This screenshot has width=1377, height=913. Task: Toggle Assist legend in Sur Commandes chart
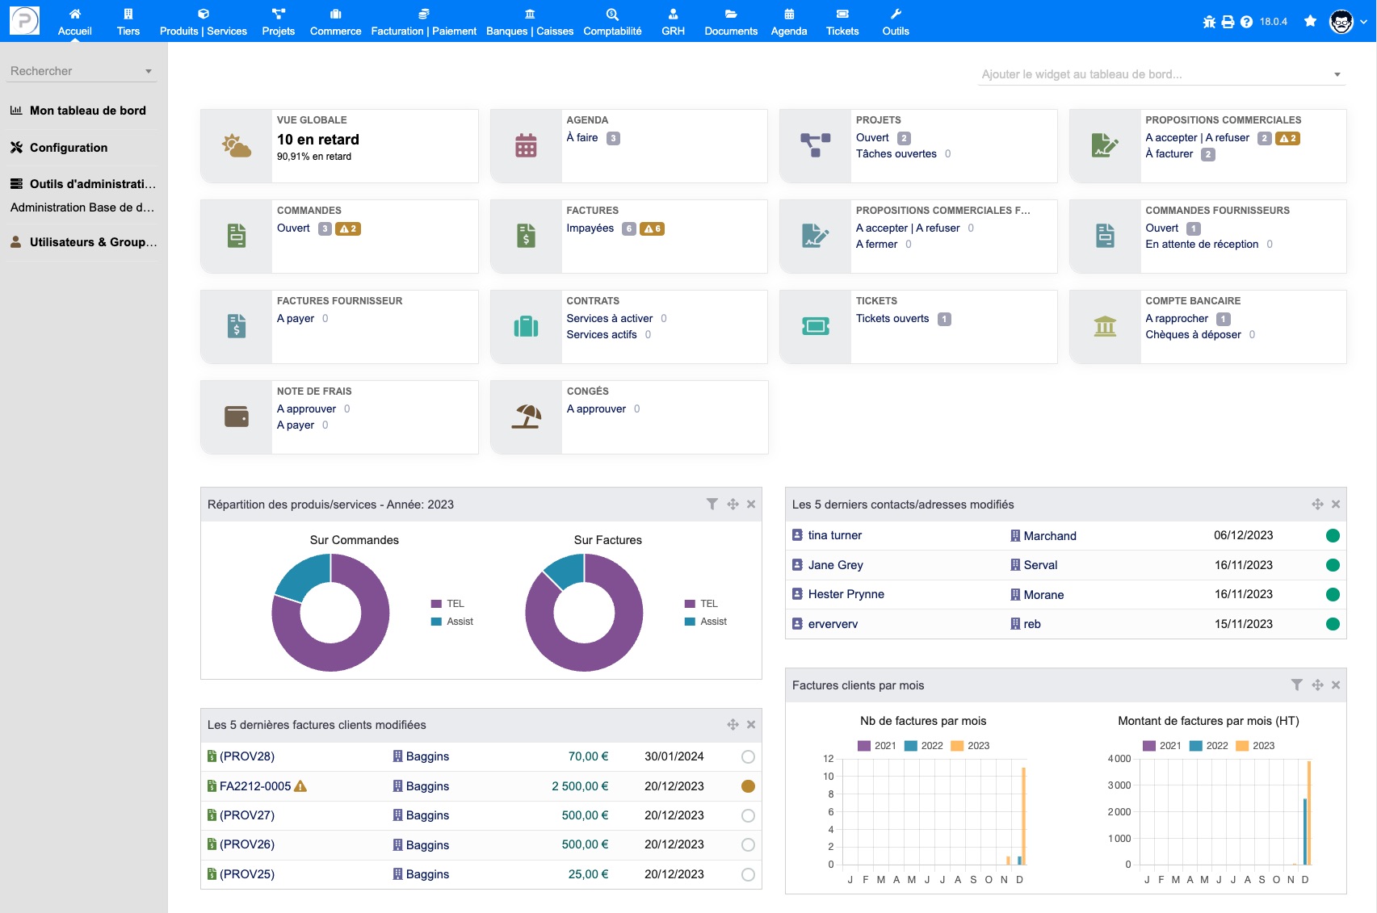point(452,622)
